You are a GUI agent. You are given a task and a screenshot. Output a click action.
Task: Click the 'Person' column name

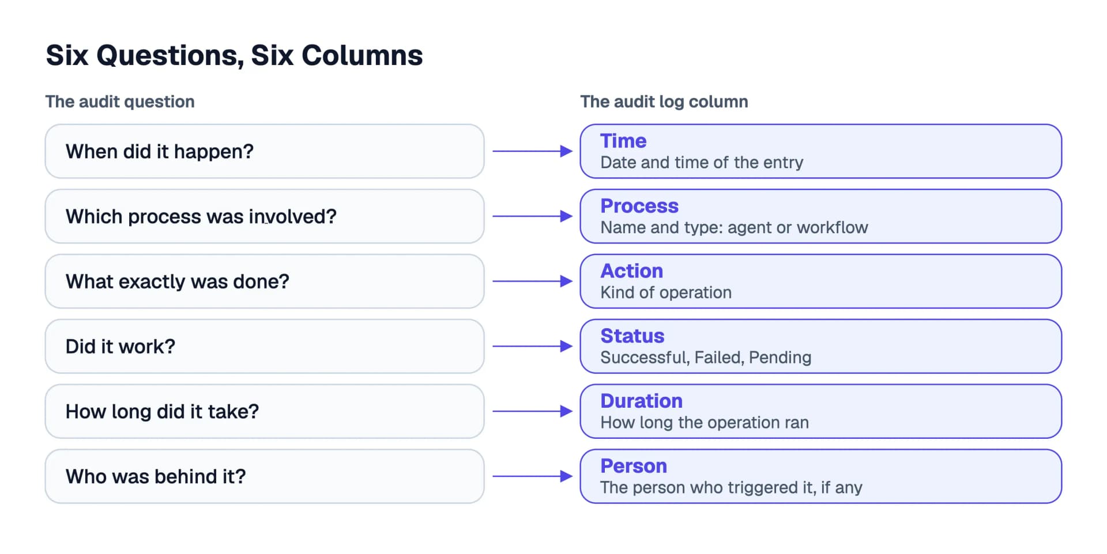click(634, 466)
